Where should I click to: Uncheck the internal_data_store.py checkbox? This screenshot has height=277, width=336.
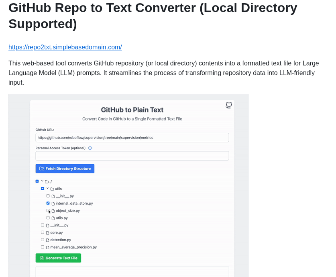48,203
